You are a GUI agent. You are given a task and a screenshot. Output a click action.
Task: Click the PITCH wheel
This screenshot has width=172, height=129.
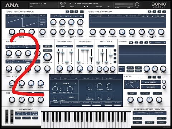12,116
